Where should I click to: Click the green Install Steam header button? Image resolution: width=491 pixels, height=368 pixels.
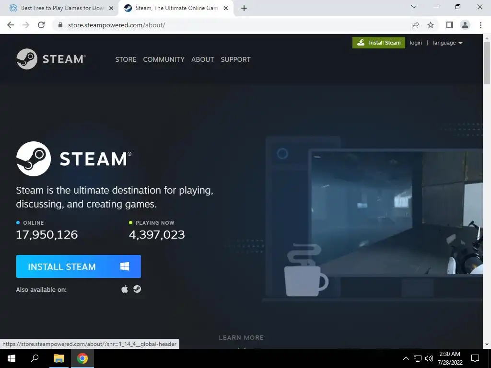coord(379,43)
